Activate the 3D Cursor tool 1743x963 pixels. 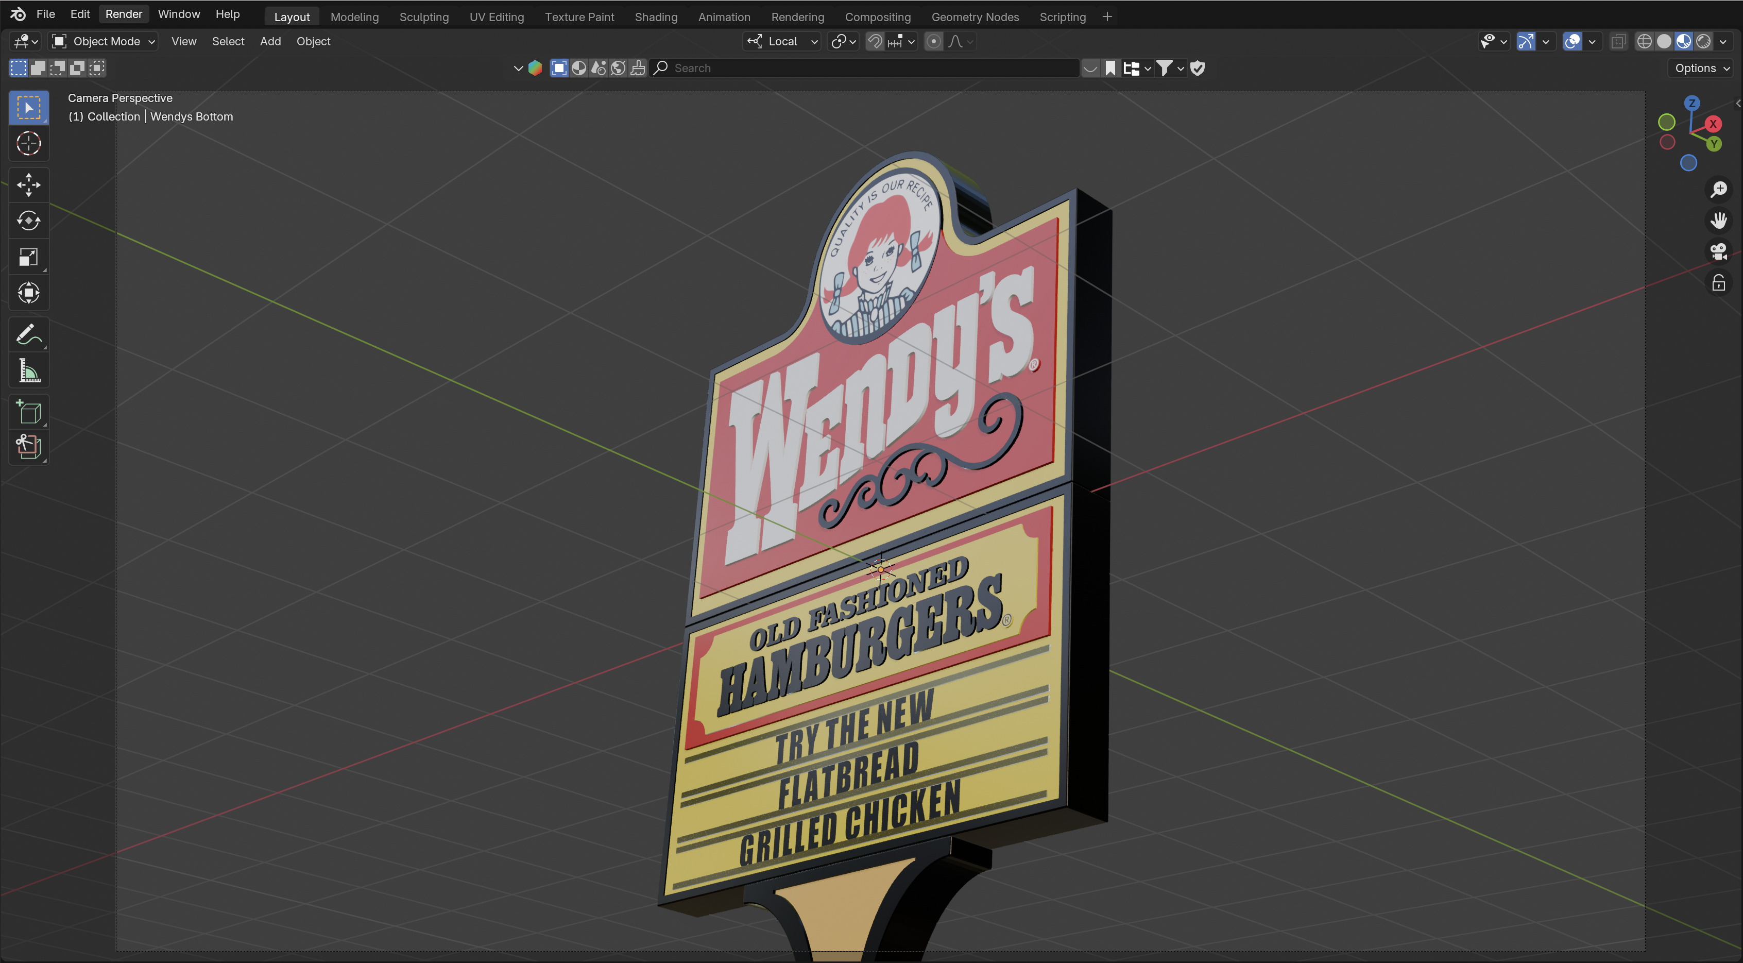[x=28, y=143]
